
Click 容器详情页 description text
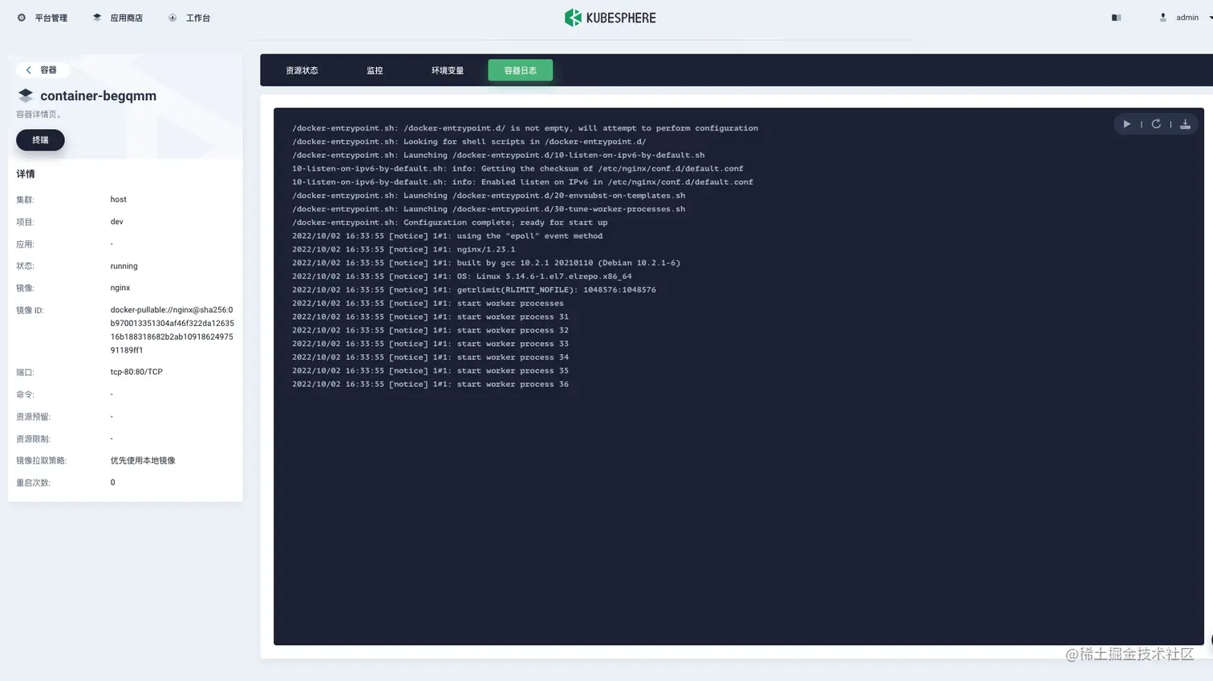point(39,115)
